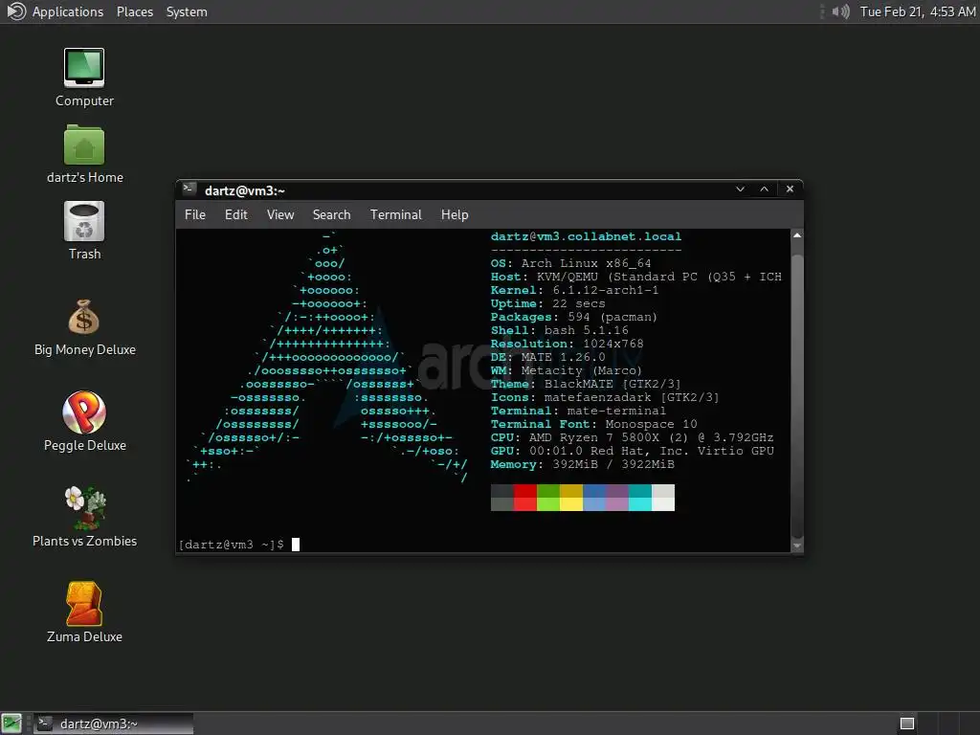Viewport: 980px width, 735px height.
Task: Click the yellow color block in neofetch output
Action: coord(571,498)
